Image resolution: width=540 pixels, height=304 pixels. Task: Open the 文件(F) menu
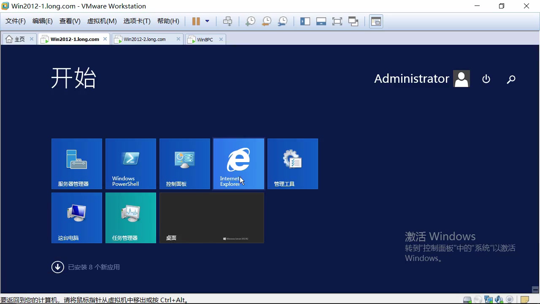16,21
